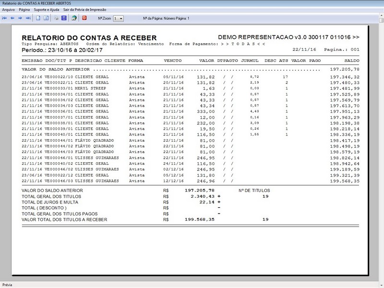
Task: Export report with the Word icon
Action: 63,18
